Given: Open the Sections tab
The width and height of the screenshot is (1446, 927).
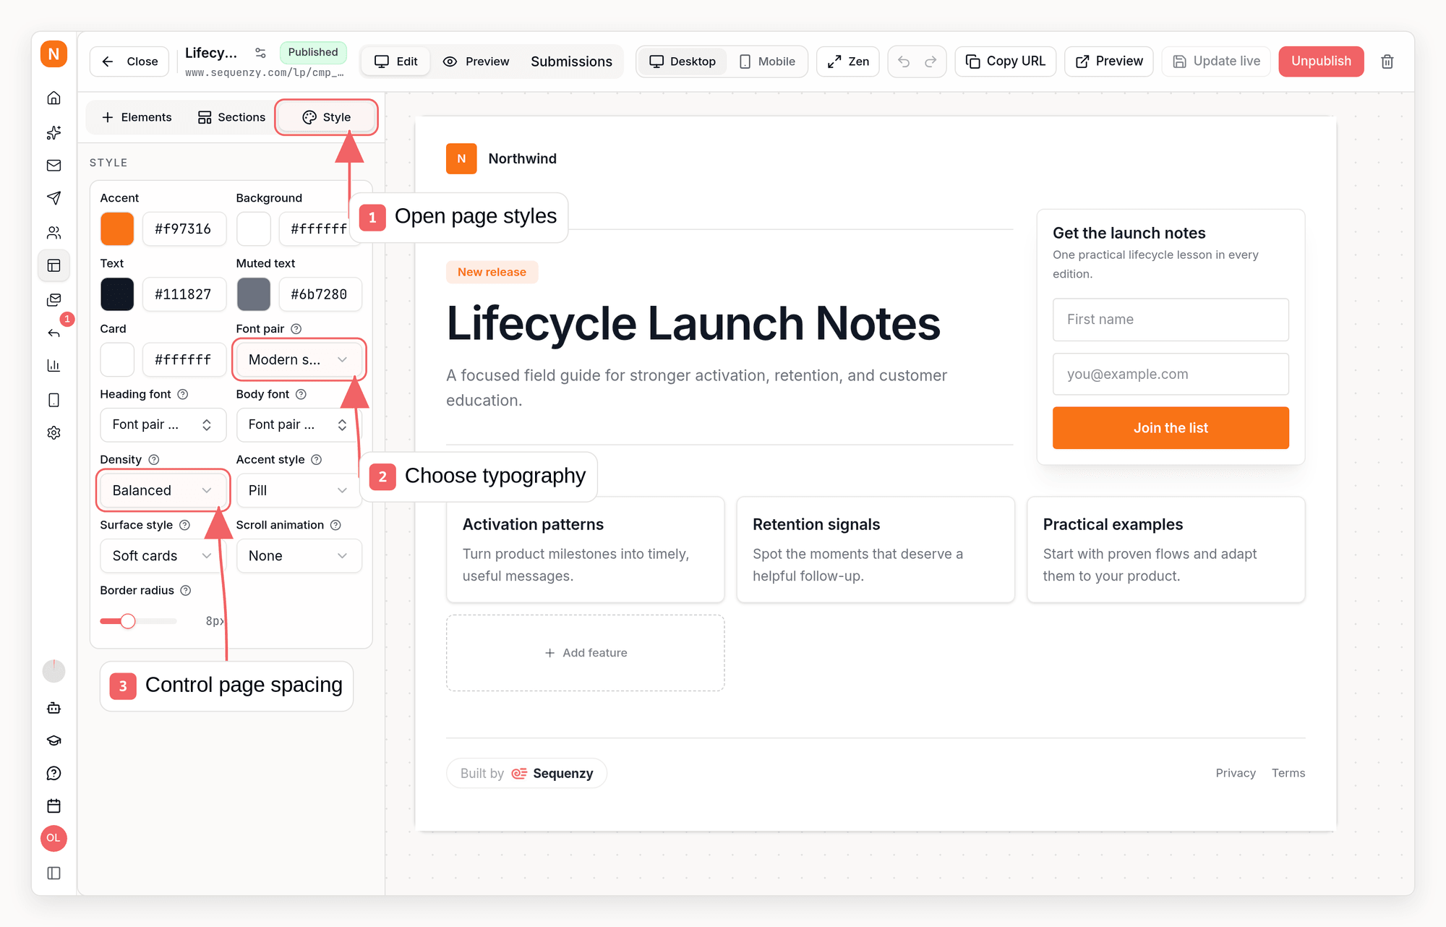Looking at the screenshot, I should coord(231,117).
